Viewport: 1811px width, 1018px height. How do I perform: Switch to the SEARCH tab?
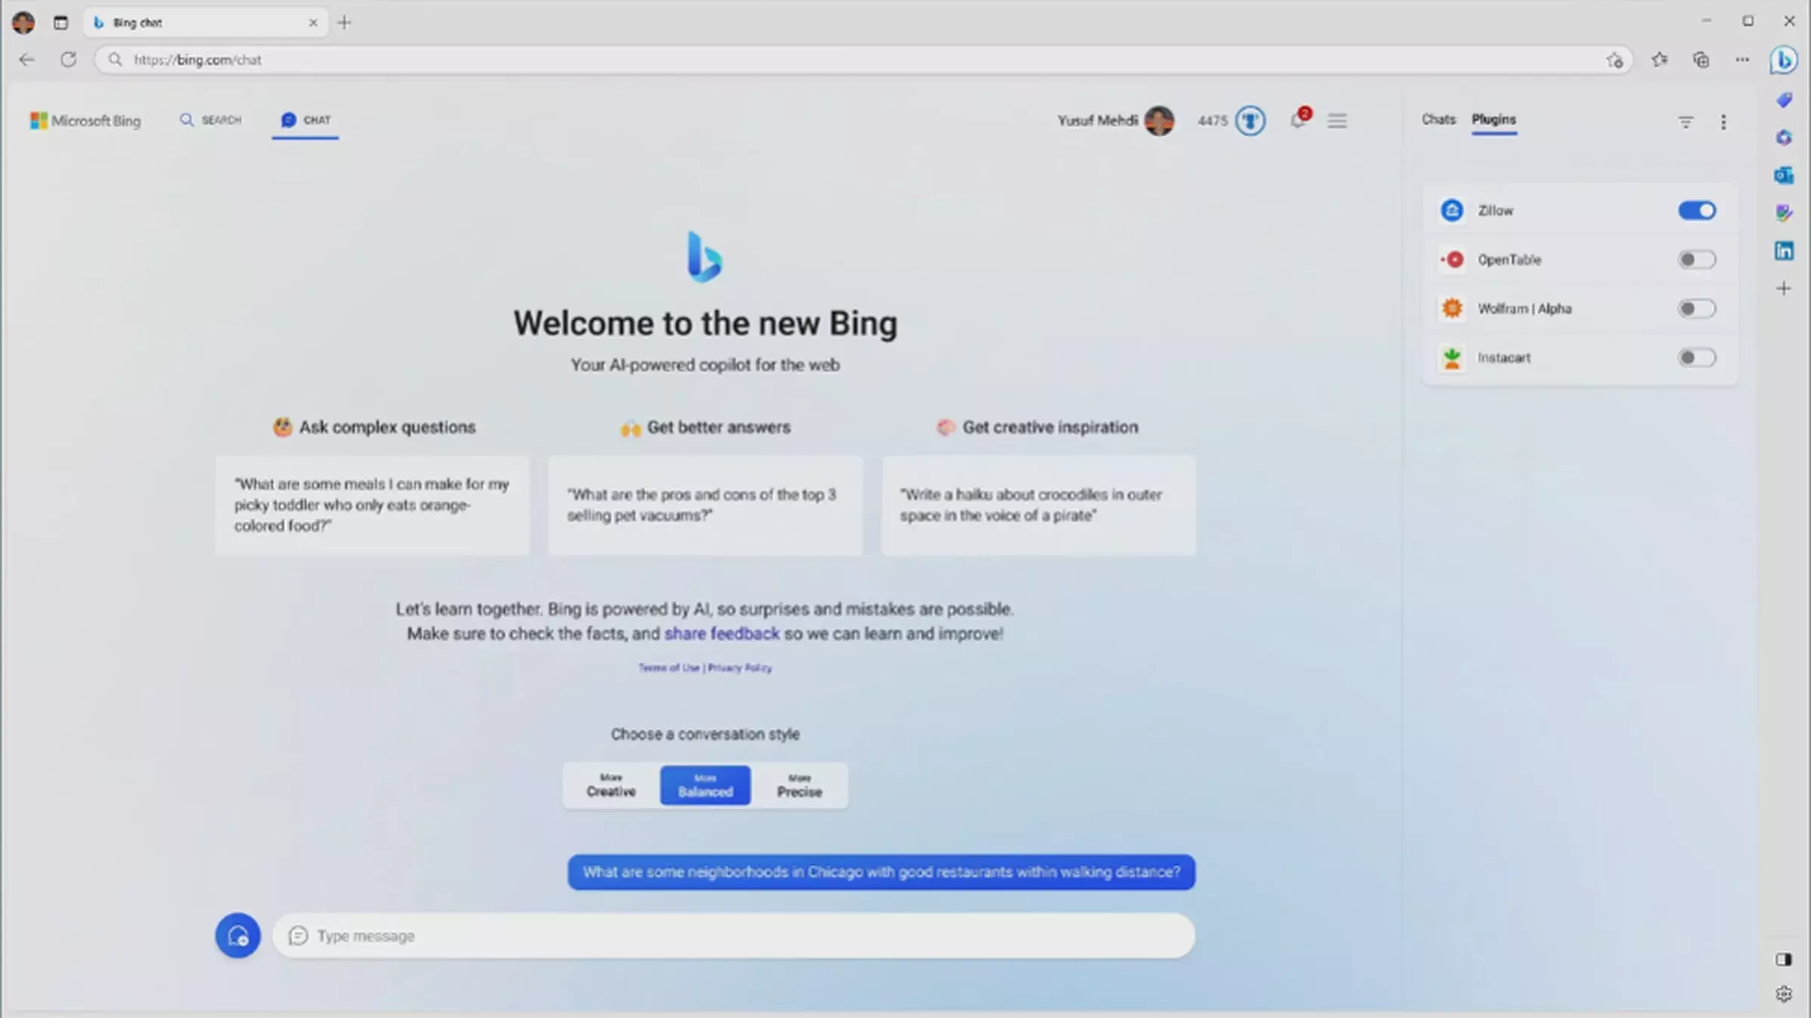(x=211, y=120)
